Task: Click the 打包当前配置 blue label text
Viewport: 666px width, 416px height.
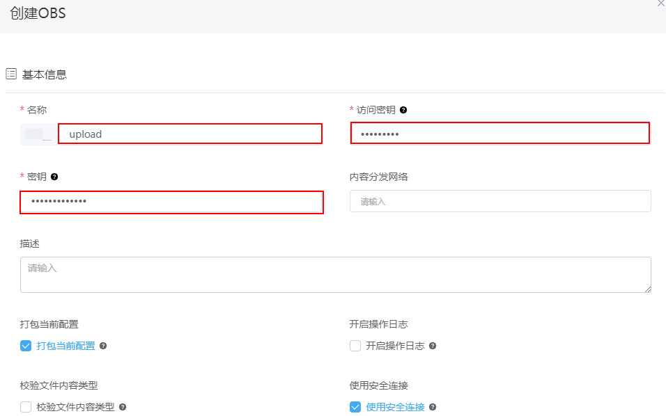Action: pyautogui.click(x=66, y=346)
